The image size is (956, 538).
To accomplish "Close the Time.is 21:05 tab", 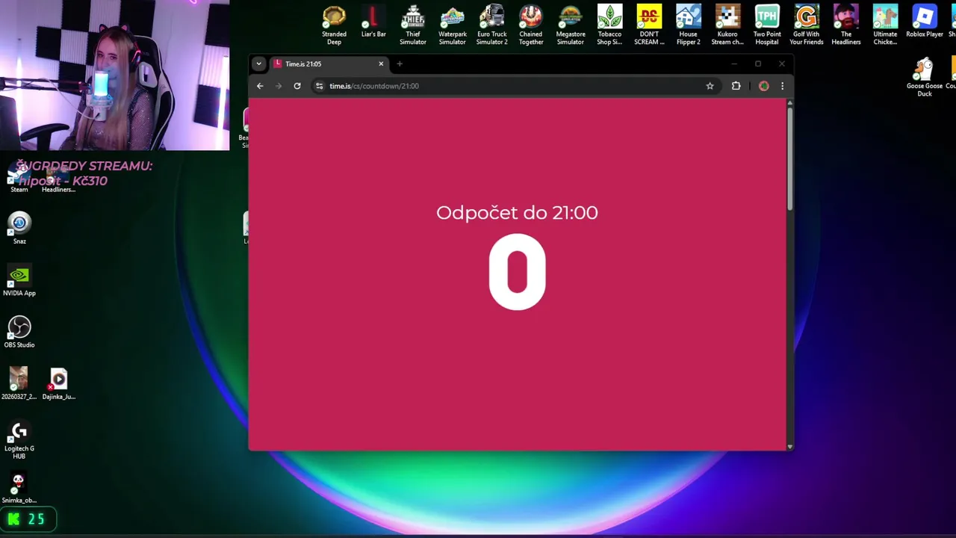I will [x=381, y=64].
